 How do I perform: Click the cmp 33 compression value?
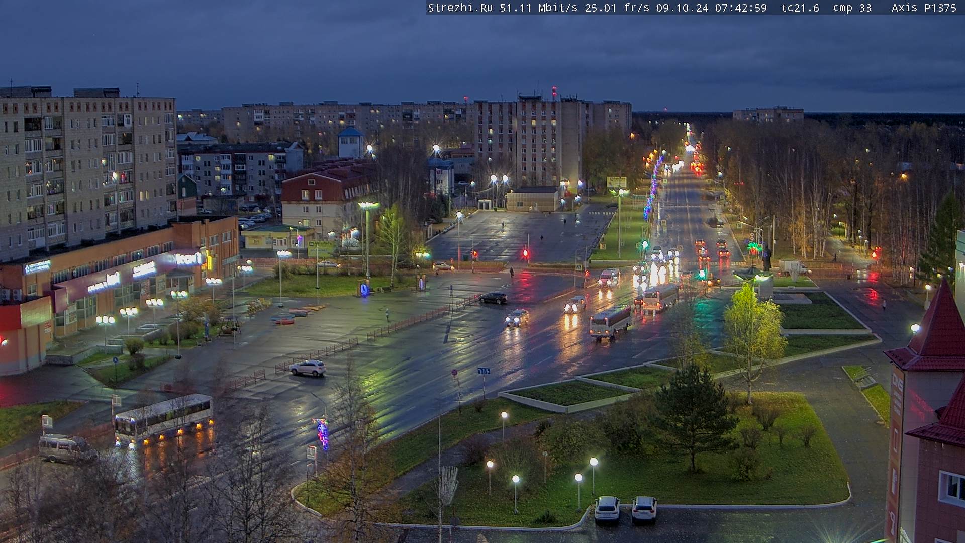[852, 8]
